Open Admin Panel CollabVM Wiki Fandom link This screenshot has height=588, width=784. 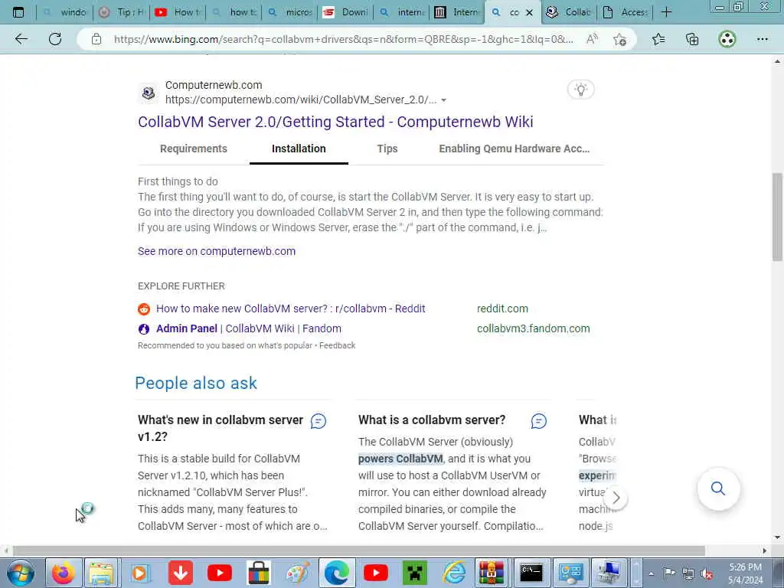coord(249,328)
